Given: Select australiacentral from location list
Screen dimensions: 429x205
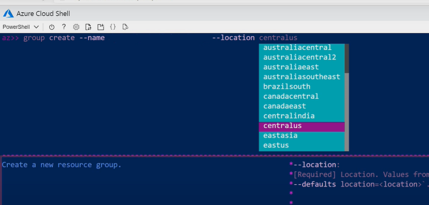Looking at the screenshot, I should (x=297, y=47).
